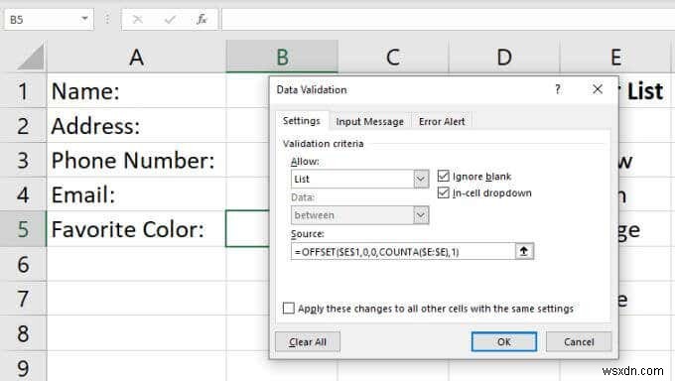Click into the Source formula field

tap(403, 251)
